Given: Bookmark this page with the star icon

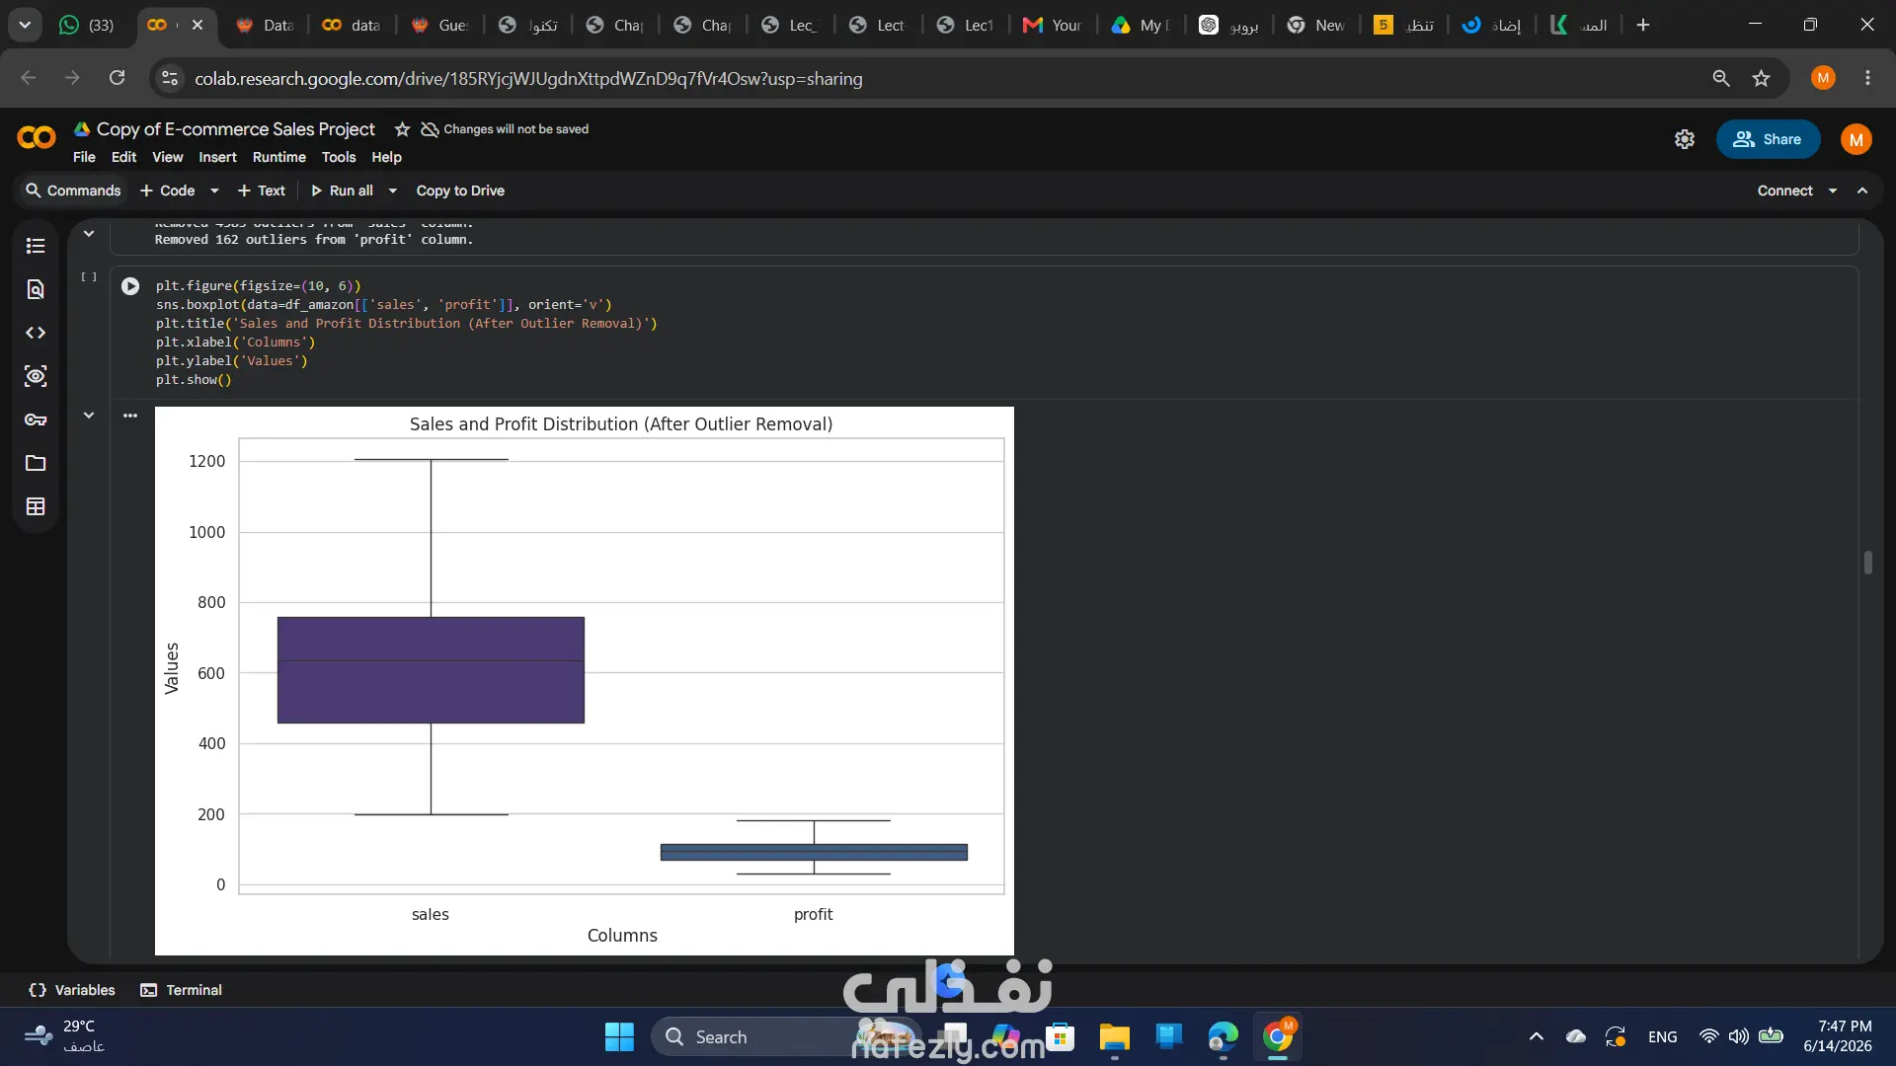Looking at the screenshot, I should tap(1761, 78).
